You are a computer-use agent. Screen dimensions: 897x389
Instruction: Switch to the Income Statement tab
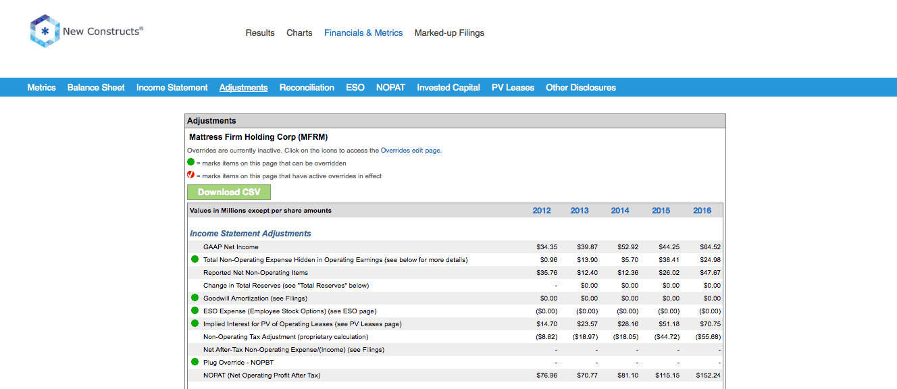pos(172,87)
